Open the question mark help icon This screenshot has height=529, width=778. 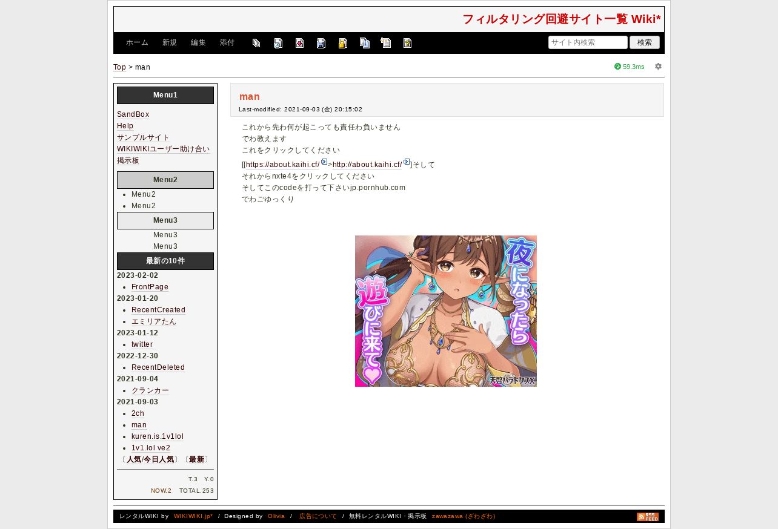click(408, 43)
